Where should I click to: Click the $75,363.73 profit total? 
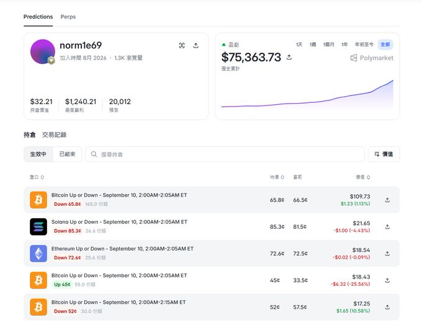click(x=251, y=57)
